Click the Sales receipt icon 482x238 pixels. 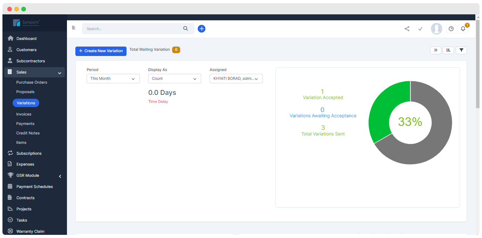10,72
